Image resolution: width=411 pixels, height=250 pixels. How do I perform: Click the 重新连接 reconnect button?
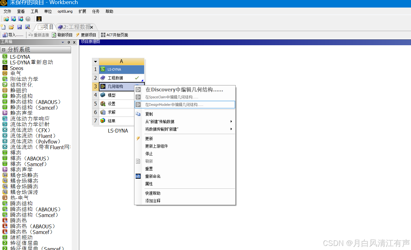coord(39,35)
